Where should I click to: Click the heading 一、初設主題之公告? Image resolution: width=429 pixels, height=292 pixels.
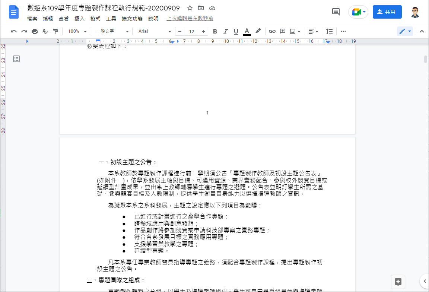pos(127,162)
